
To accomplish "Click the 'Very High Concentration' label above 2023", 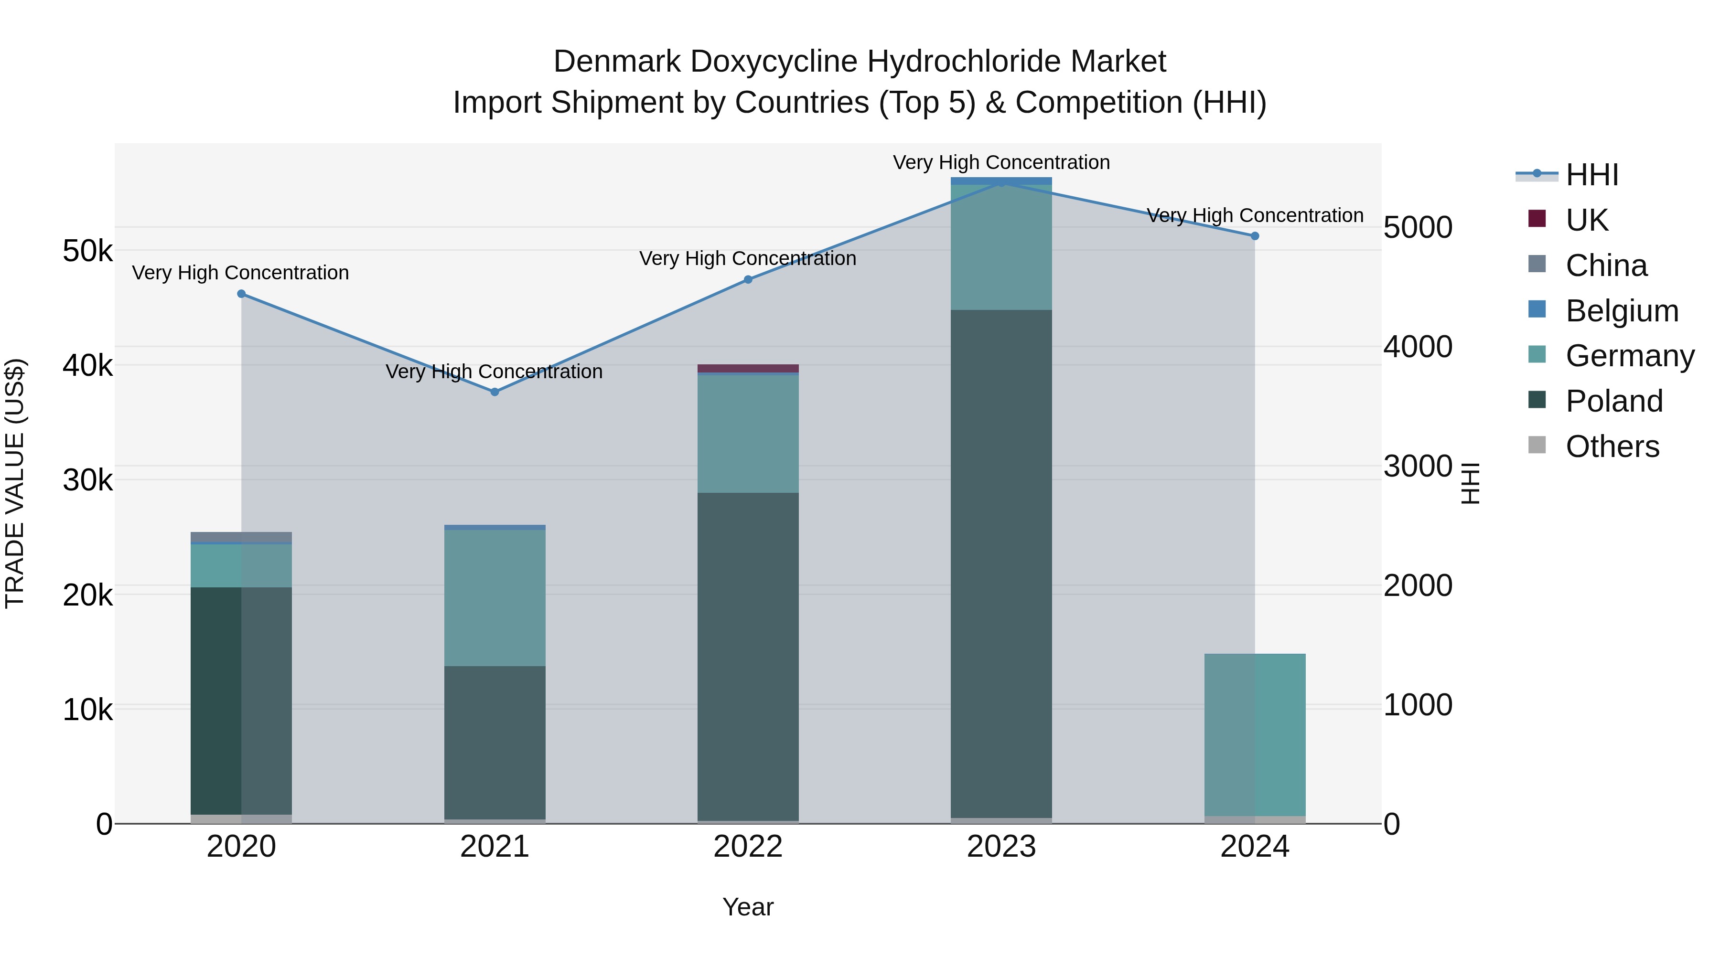I will pos(1001,162).
